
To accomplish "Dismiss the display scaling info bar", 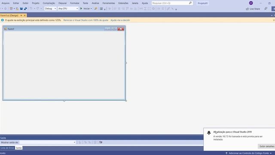I will coord(274,20).
